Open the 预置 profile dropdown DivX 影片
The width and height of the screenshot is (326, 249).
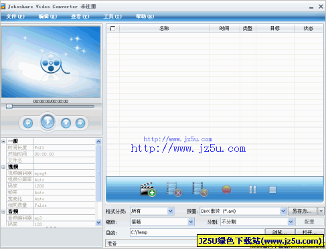[x=283, y=211]
